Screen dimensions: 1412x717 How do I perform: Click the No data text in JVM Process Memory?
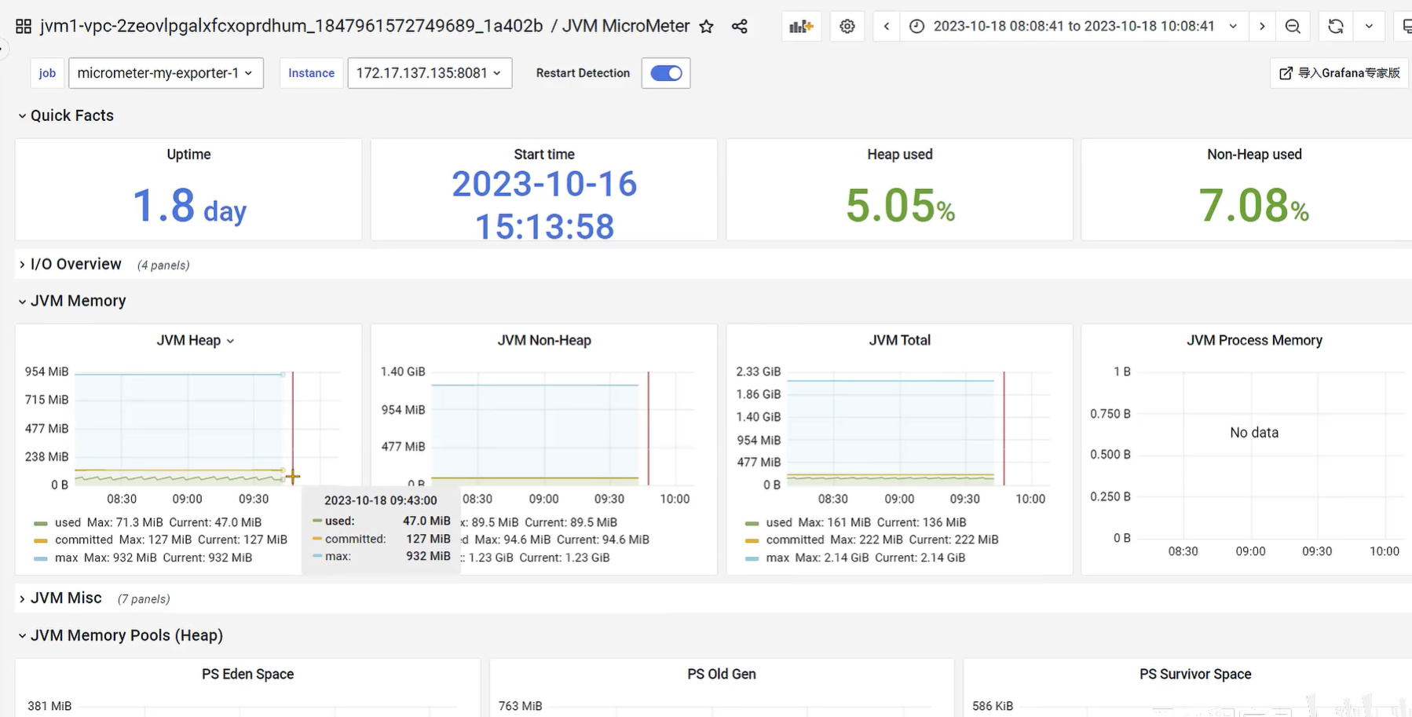[x=1254, y=433]
